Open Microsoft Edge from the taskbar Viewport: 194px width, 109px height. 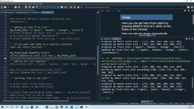(22, 107)
